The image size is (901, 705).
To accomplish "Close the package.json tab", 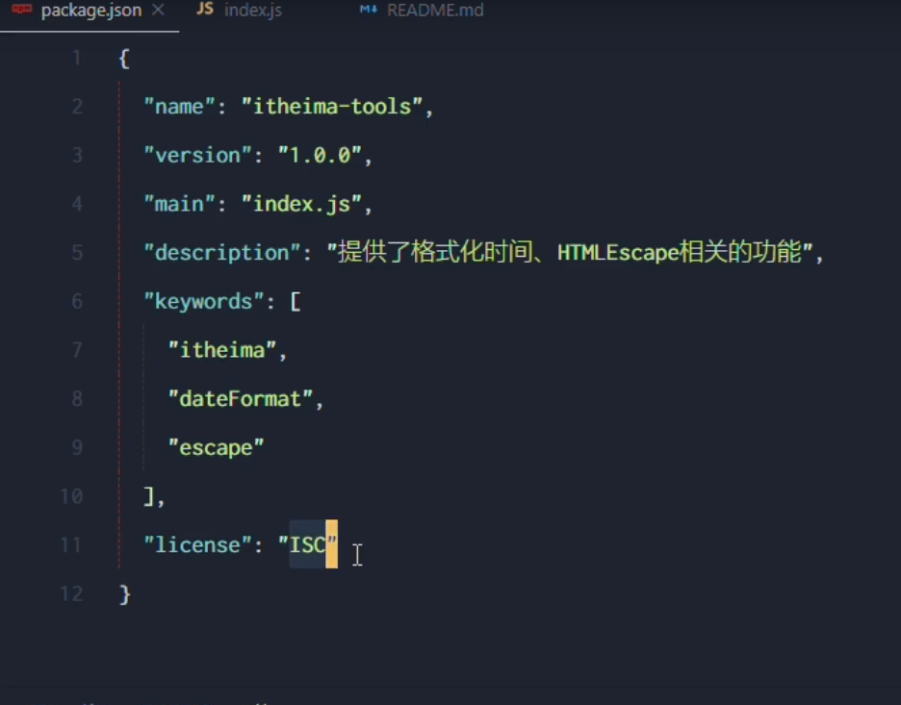I will point(158,10).
